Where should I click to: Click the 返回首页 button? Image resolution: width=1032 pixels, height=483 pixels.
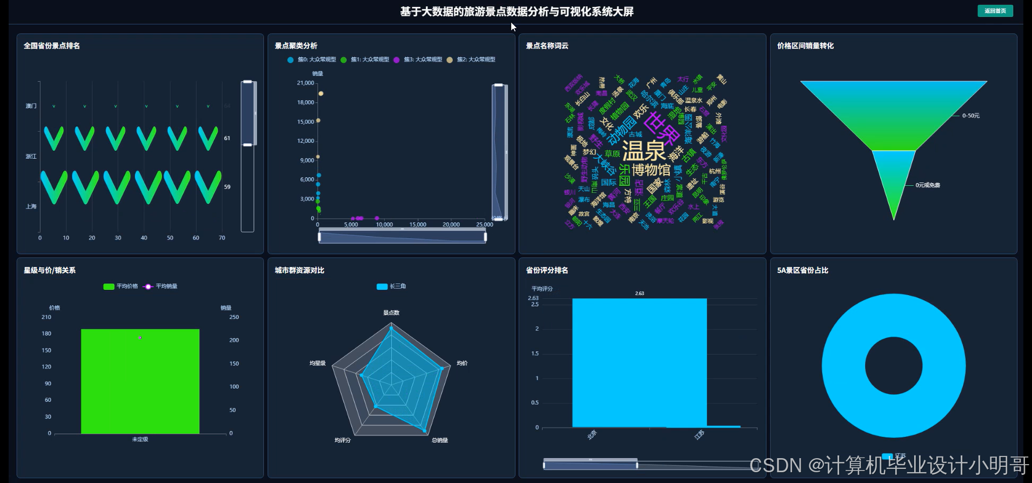[x=995, y=11]
